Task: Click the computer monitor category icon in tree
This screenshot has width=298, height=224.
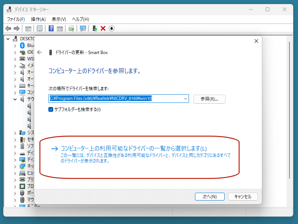Action: click(x=22, y=92)
